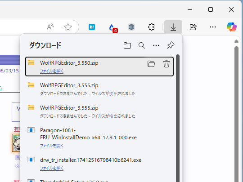Screen dimensions: 243x182
Task: Open file link under drw_tr_installer exe
Action: tap(52, 168)
